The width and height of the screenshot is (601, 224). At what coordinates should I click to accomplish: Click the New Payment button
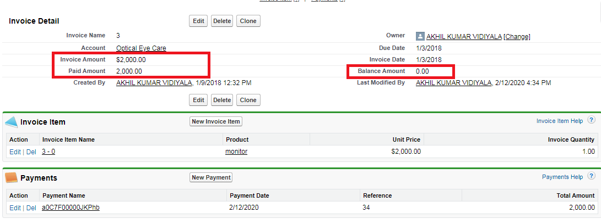211,177
